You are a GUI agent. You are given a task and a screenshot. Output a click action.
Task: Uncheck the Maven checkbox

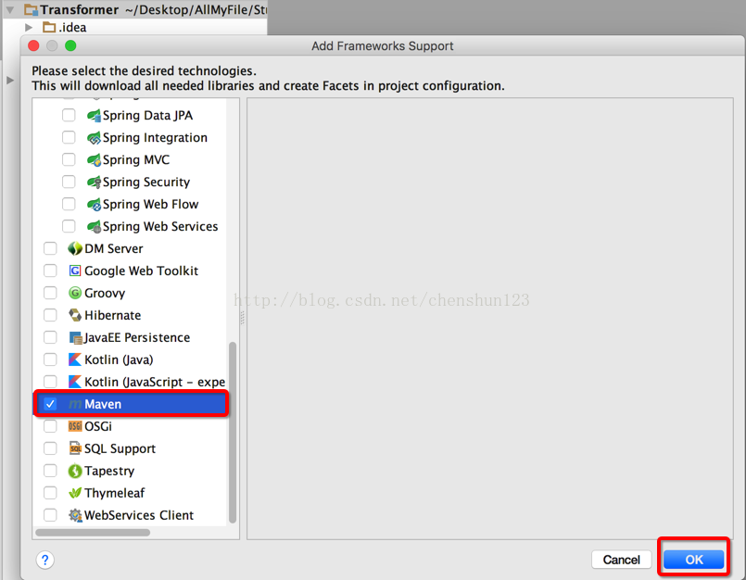[x=50, y=404]
